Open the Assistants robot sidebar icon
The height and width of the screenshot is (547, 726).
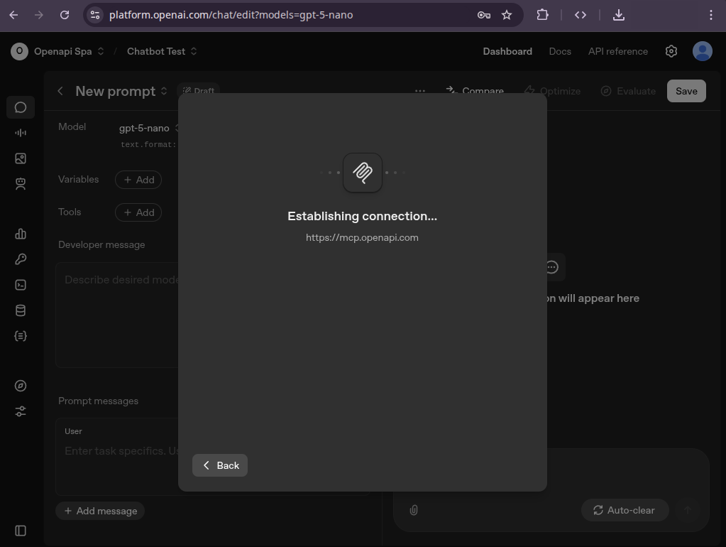21,184
